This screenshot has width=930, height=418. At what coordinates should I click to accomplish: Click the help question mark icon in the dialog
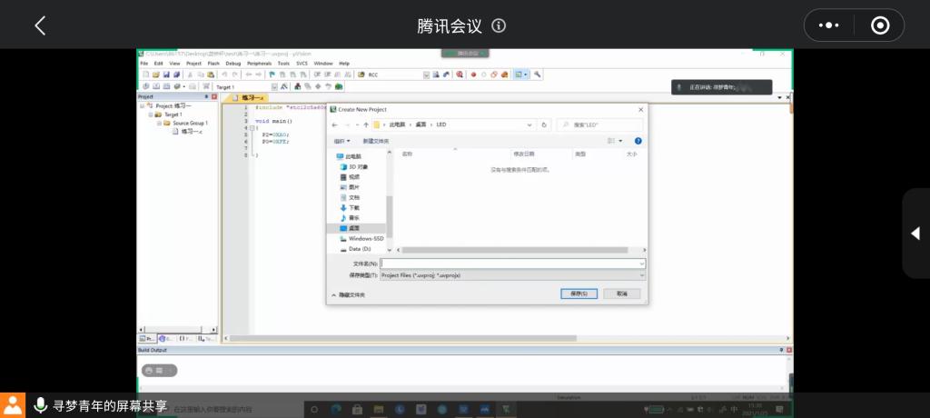tap(638, 141)
